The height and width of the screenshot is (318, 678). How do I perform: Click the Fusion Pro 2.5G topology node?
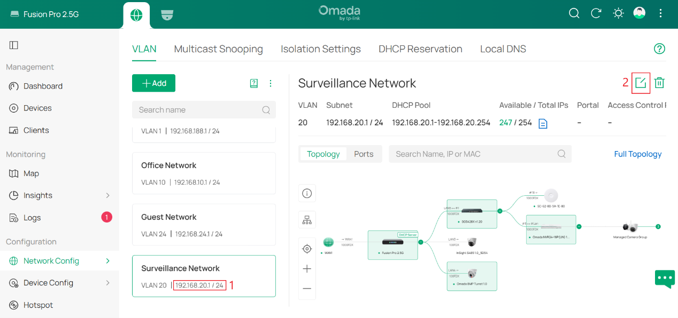(x=392, y=245)
